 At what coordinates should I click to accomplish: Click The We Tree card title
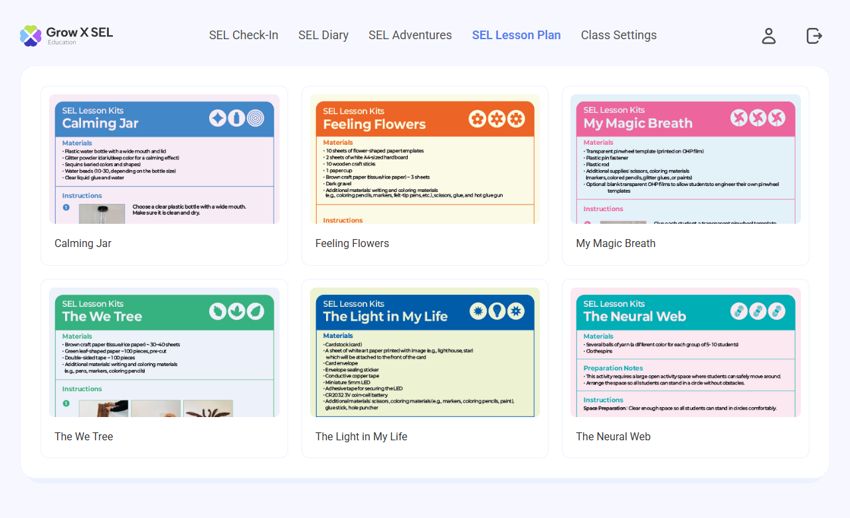tap(84, 437)
